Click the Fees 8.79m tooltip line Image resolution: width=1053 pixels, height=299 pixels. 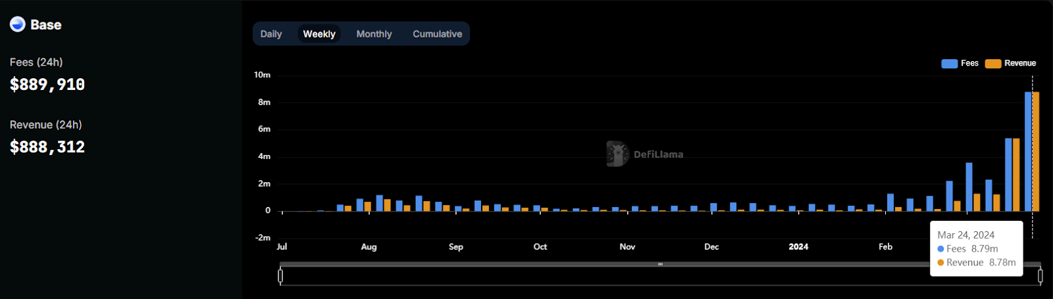968,248
